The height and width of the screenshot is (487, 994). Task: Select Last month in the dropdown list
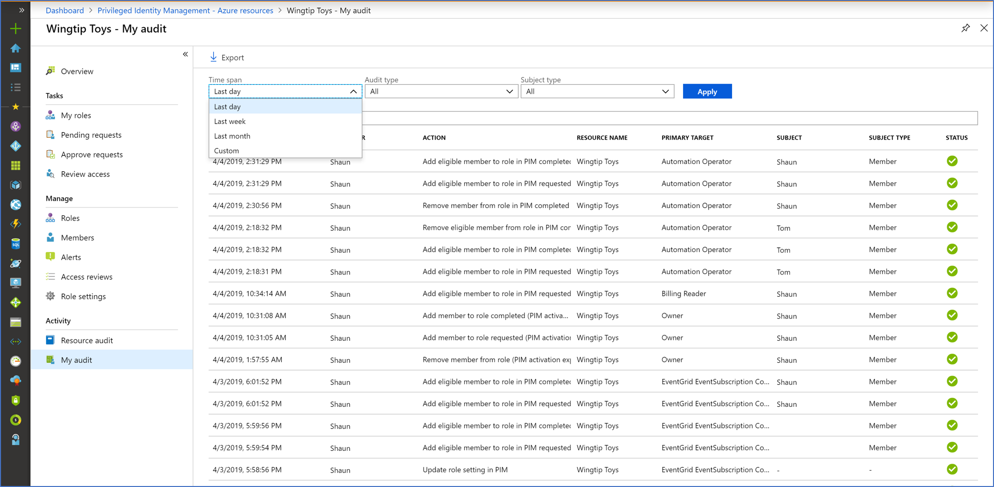point(232,136)
